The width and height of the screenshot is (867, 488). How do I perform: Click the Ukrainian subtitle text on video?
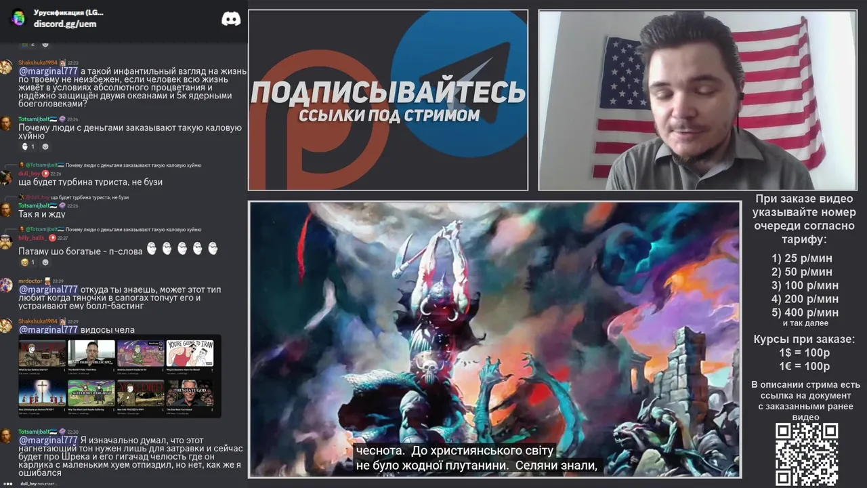coord(475,457)
